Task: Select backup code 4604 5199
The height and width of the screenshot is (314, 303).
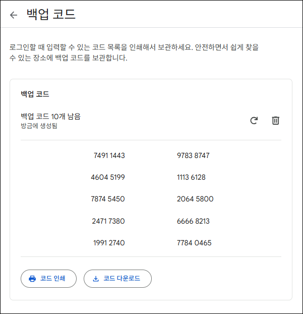Action: pos(108,177)
